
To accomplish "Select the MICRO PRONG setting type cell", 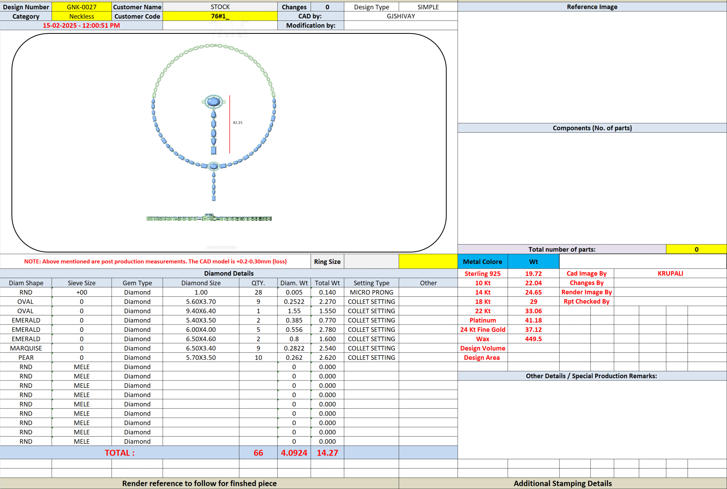I will (x=371, y=292).
